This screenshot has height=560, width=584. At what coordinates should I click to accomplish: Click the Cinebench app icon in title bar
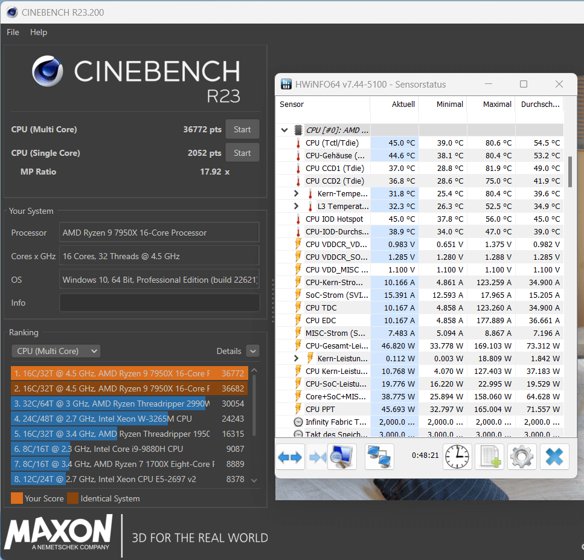[12, 12]
